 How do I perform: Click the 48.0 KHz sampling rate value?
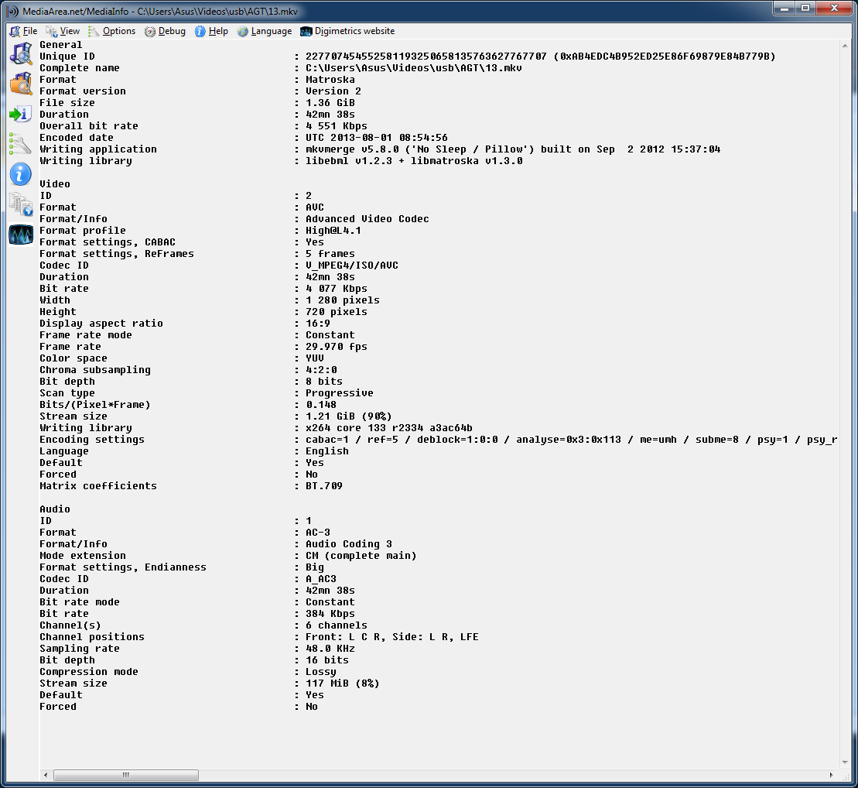[330, 649]
